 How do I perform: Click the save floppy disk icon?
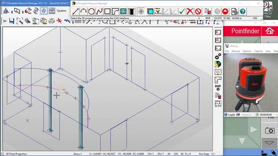click(x=12, y=21)
